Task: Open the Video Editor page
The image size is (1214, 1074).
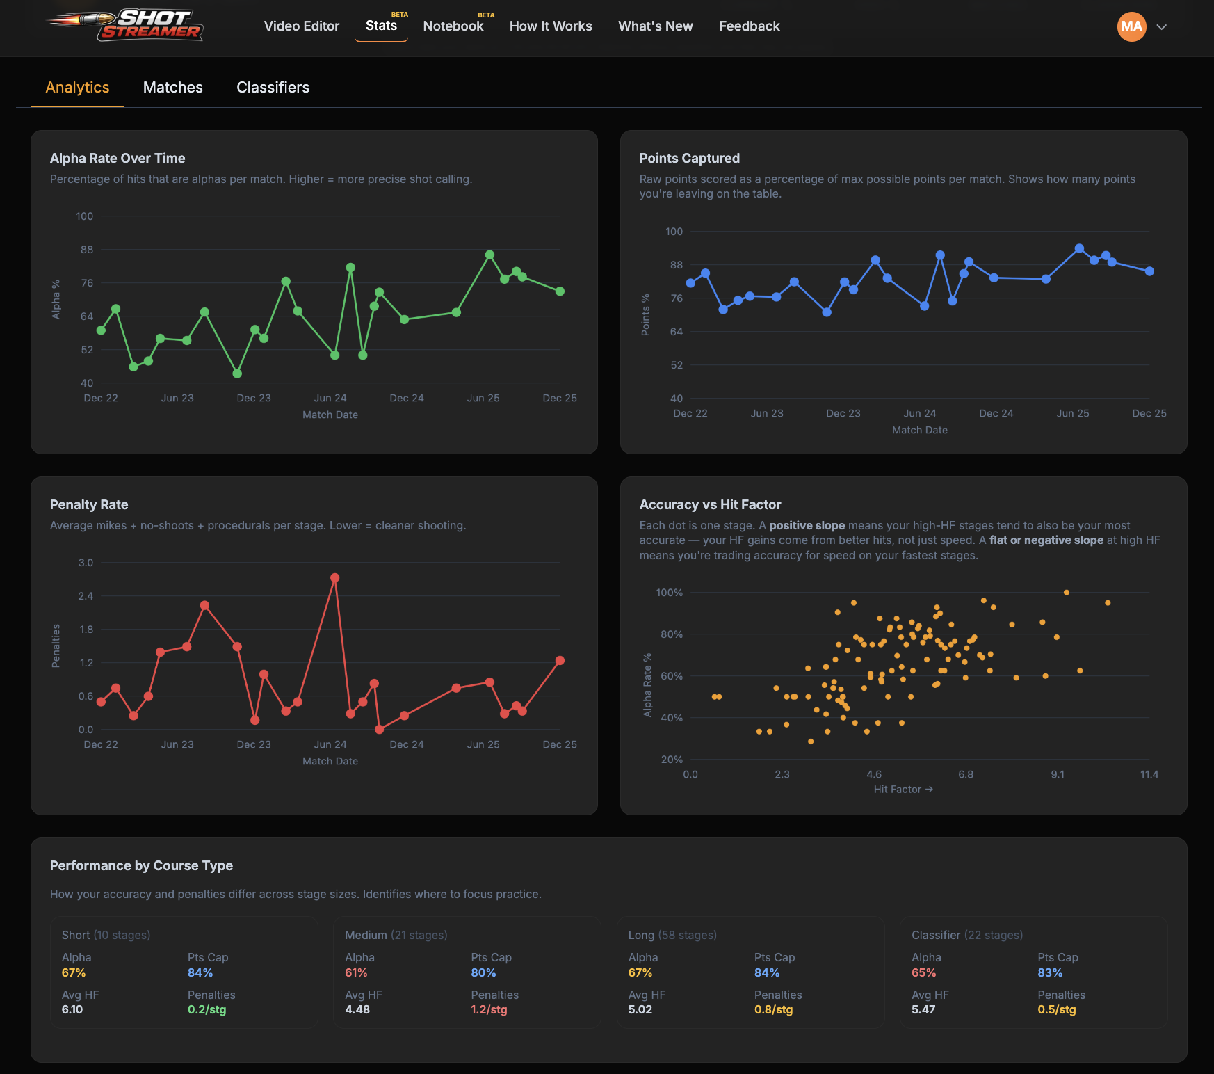Action: [302, 26]
